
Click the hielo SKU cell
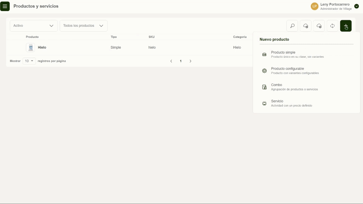[x=152, y=47]
